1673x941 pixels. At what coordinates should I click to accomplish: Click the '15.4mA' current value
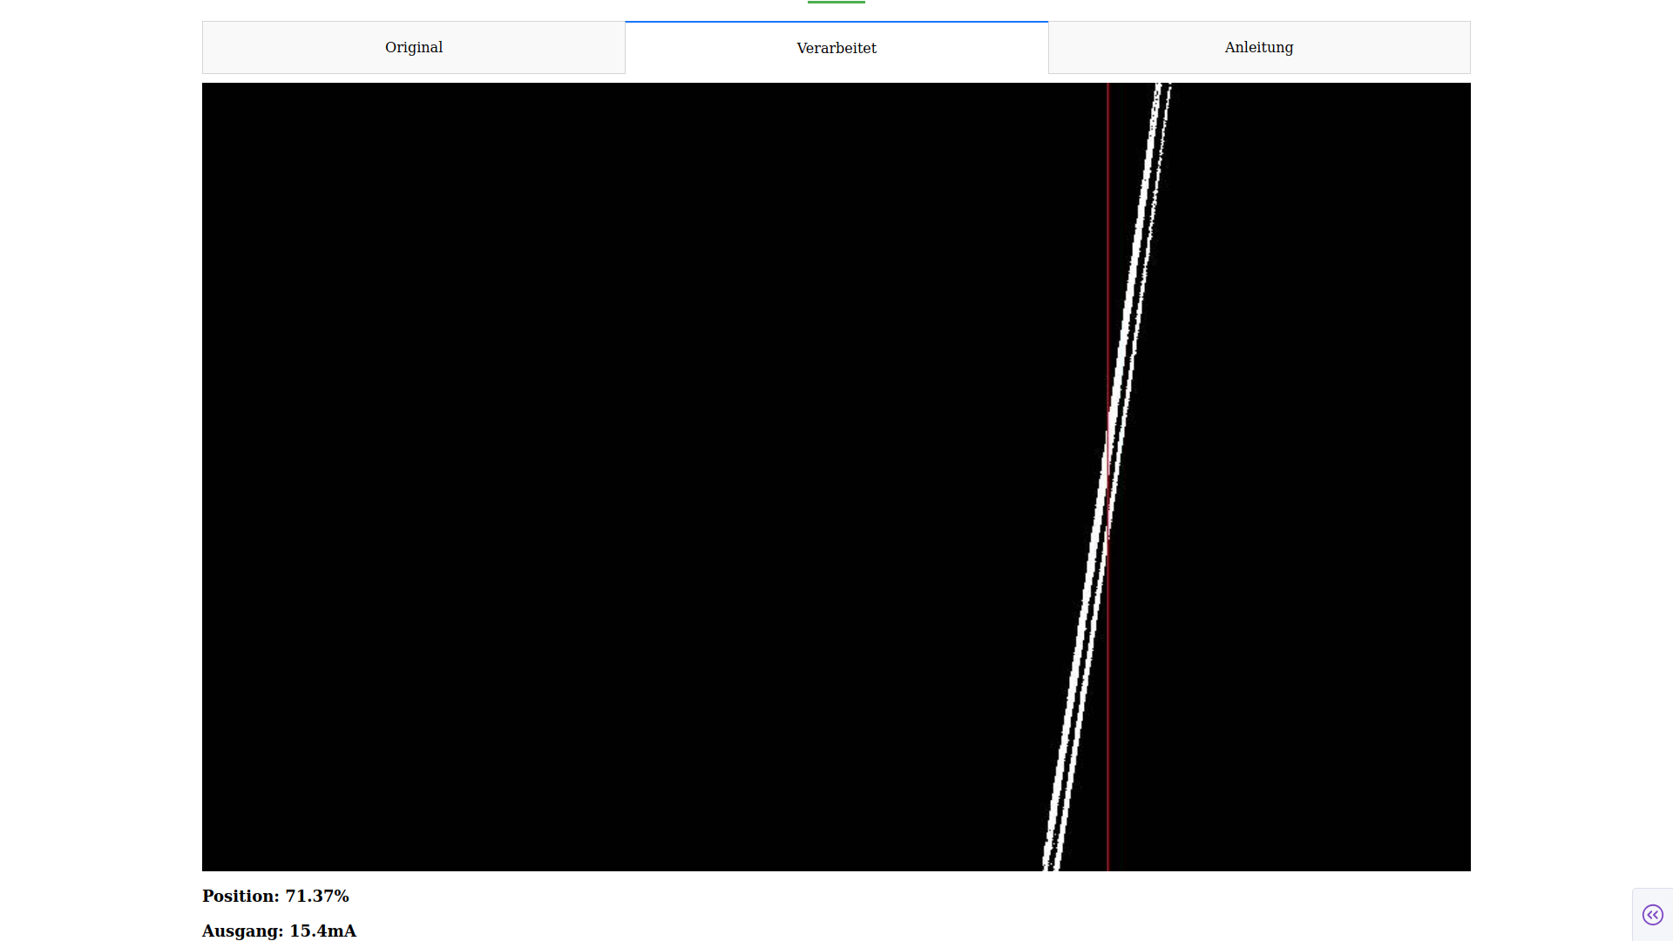[322, 931]
